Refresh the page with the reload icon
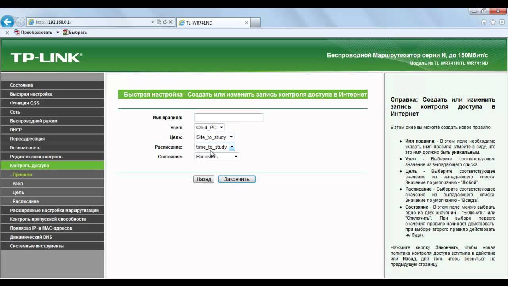Image resolution: width=508 pixels, height=286 pixels. 165,22
